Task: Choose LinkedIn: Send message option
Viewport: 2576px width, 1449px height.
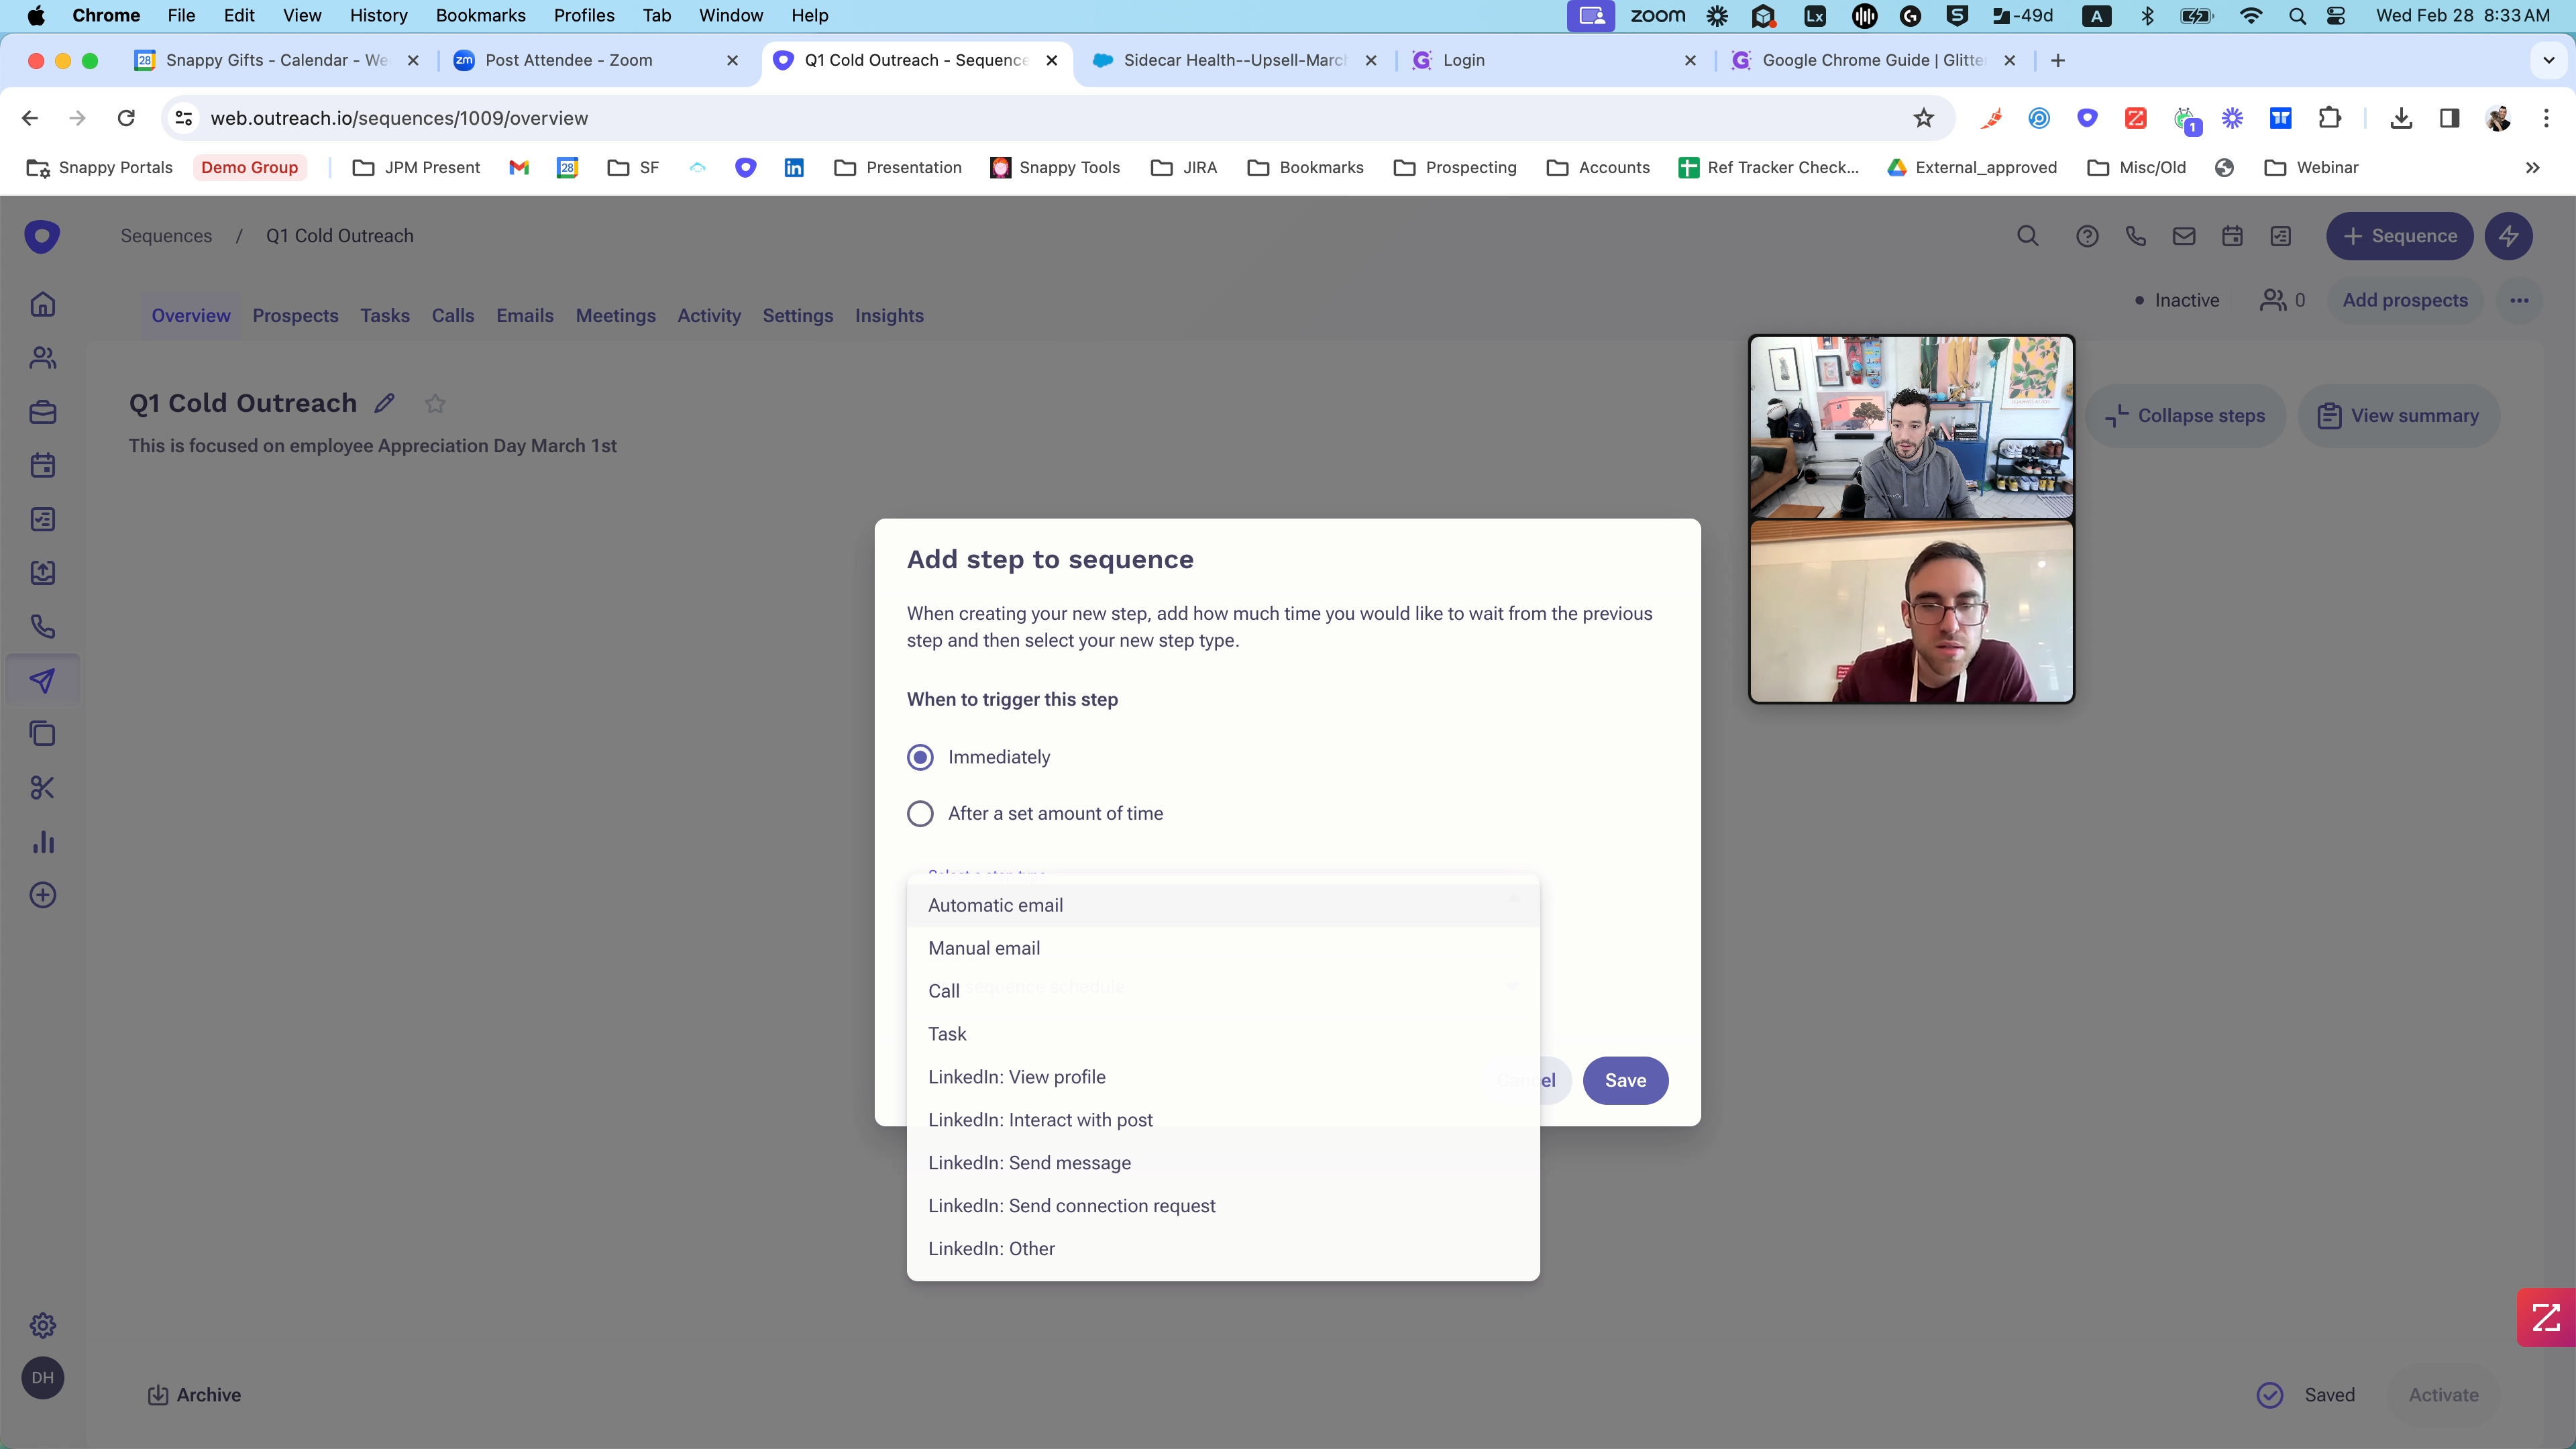Action: 1223,1163
